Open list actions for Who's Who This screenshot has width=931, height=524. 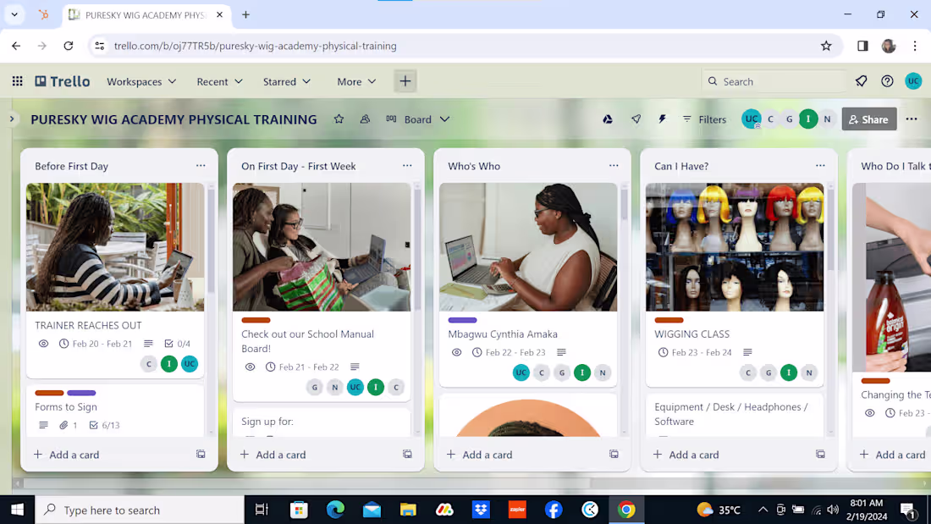point(614,166)
